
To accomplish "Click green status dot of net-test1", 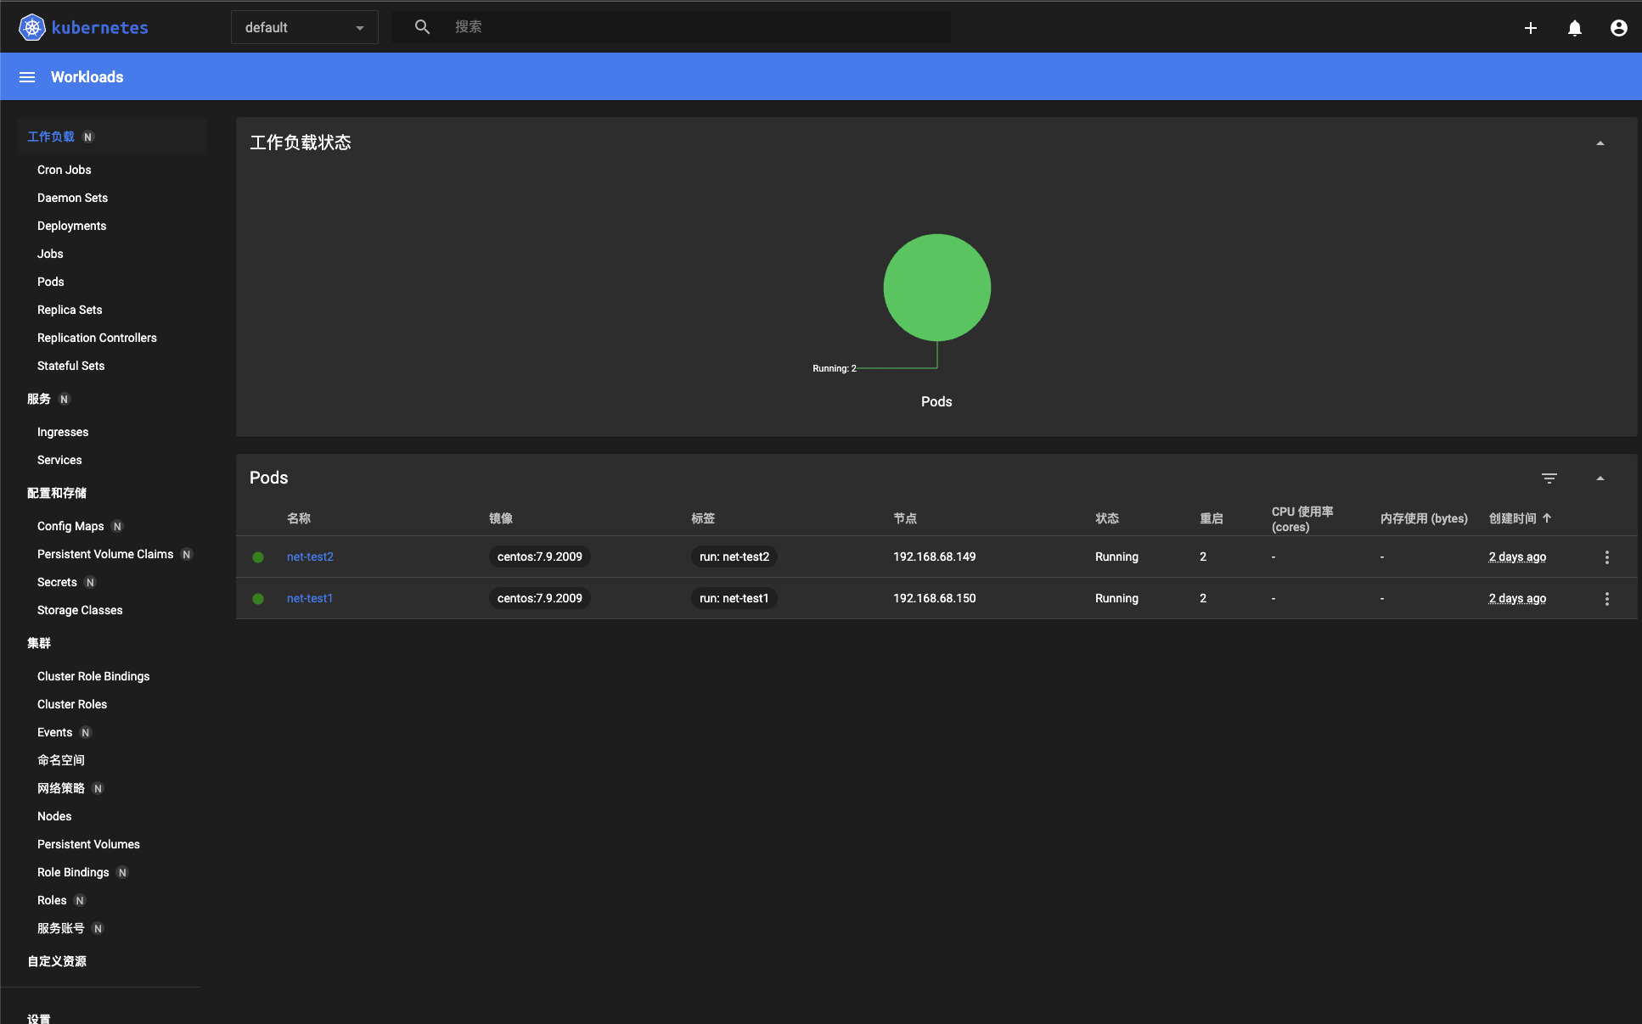I will click(x=258, y=599).
